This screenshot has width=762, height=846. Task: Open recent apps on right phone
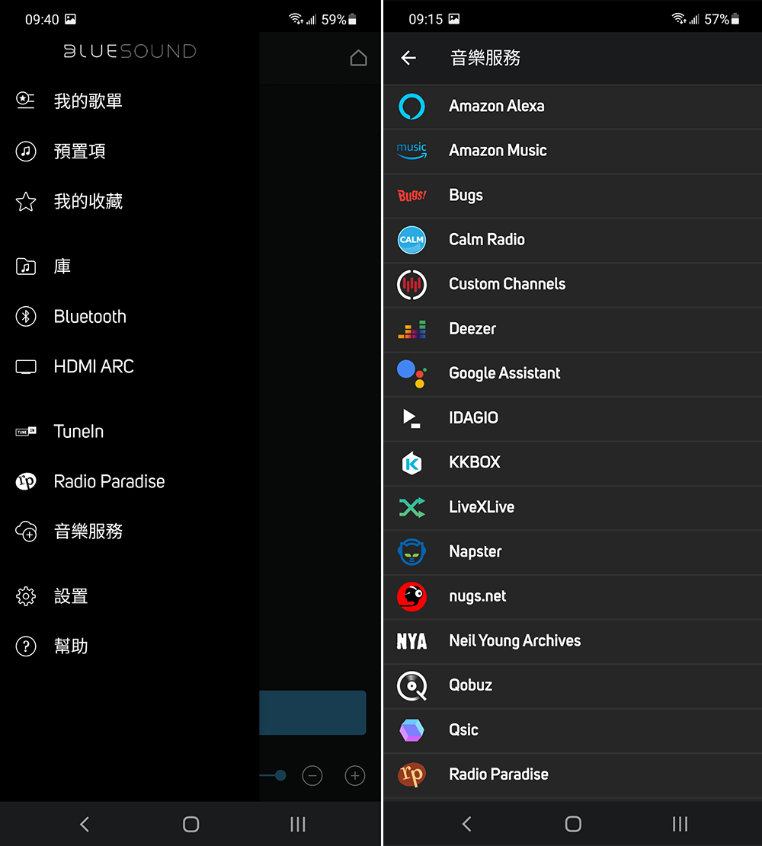(x=680, y=824)
